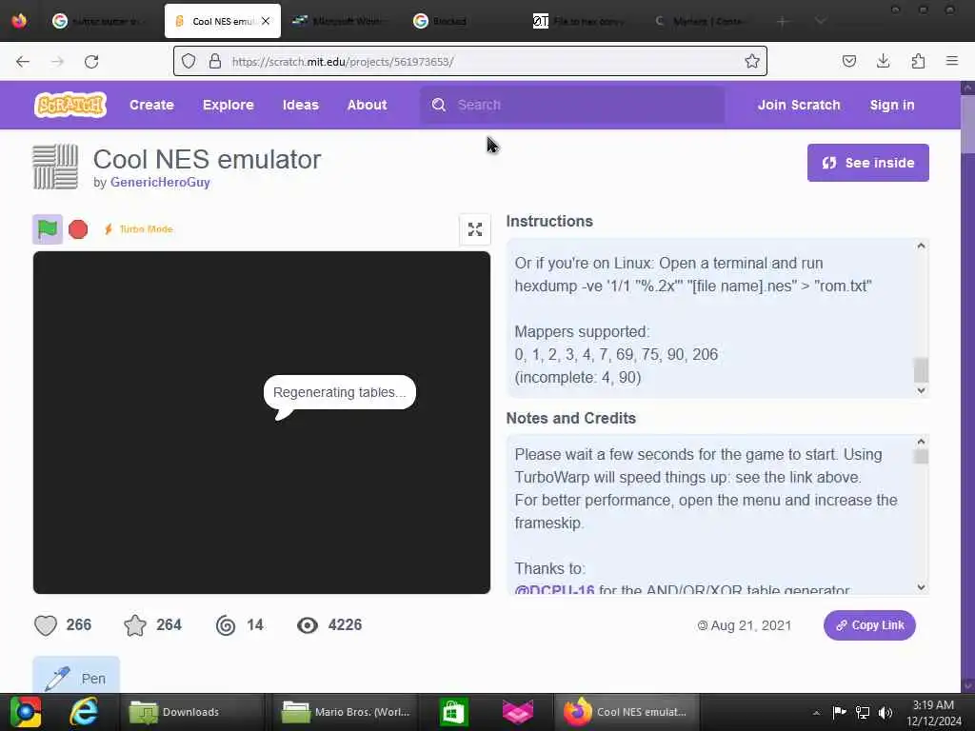
Task: Open the About page
Action: (367, 105)
